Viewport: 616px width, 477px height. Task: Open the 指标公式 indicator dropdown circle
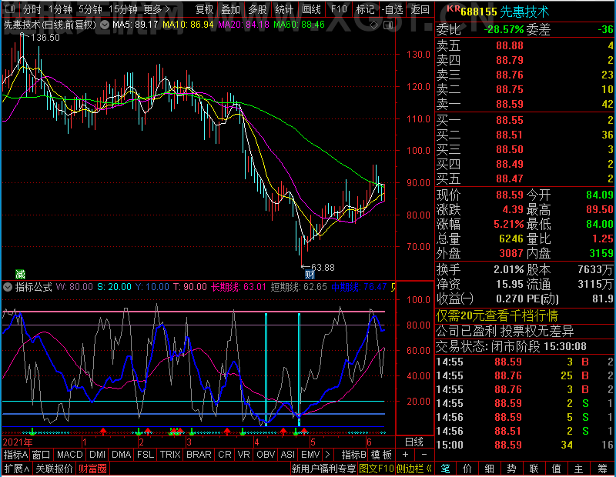(8, 287)
